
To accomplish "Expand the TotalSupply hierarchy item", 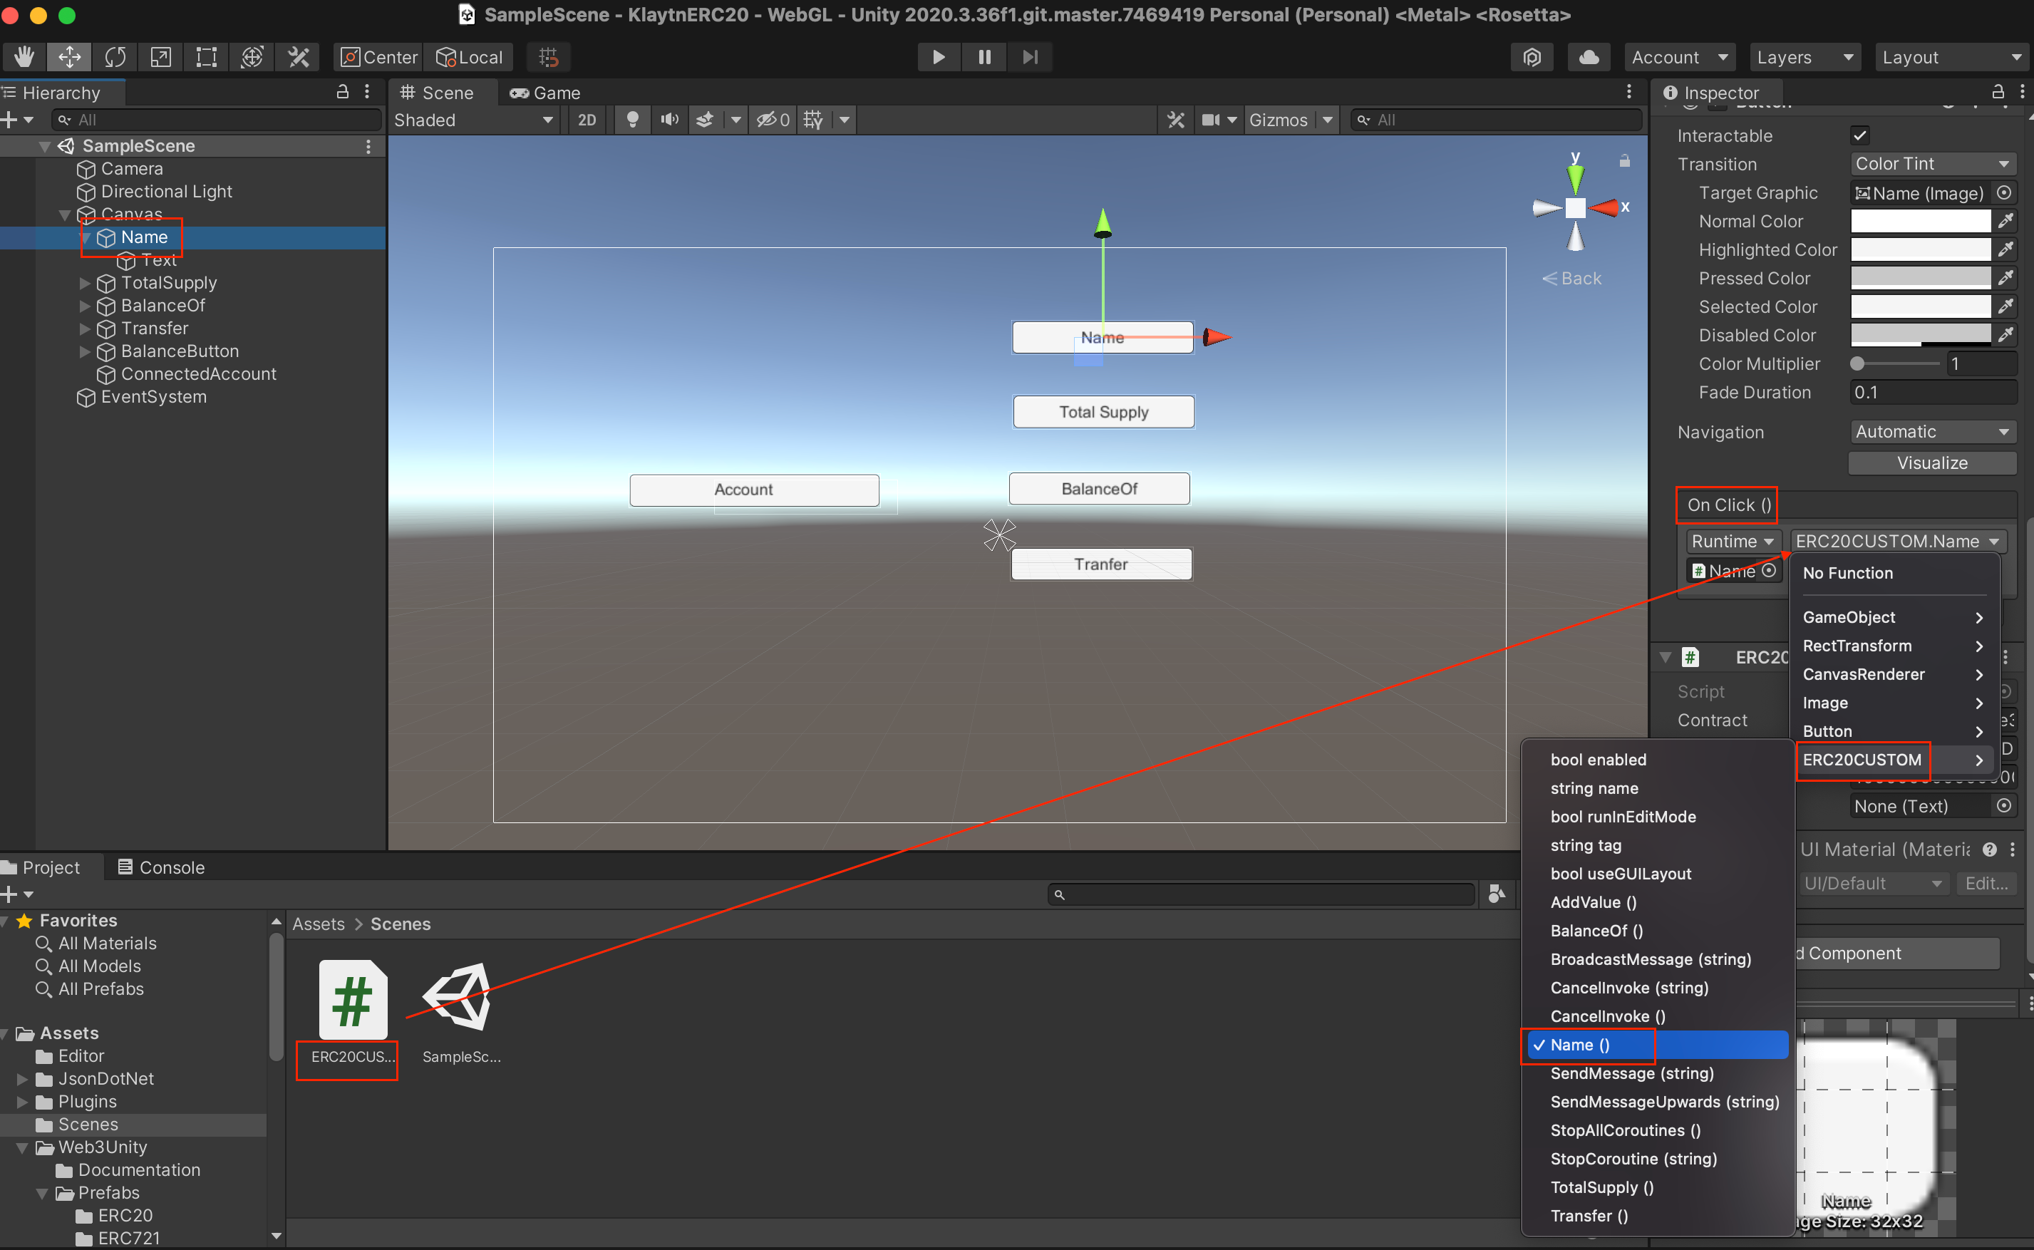I will [x=84, y=283].
